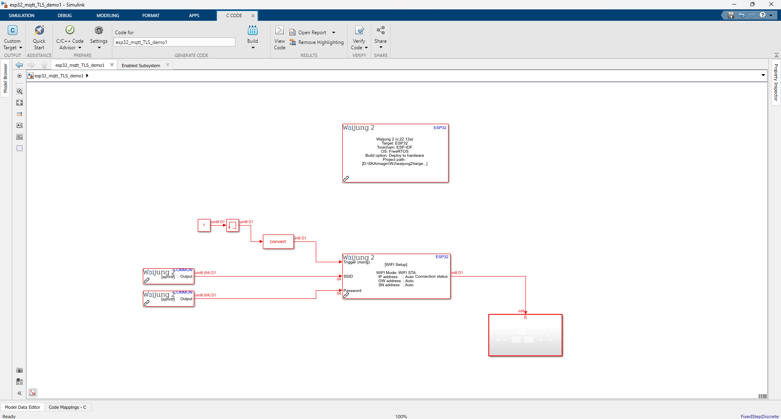The height and width of the screenshot is (419, 781).
Task: Collapse the toolstrip ribbon
Action: pyautogui.click(x=776, y=55)
